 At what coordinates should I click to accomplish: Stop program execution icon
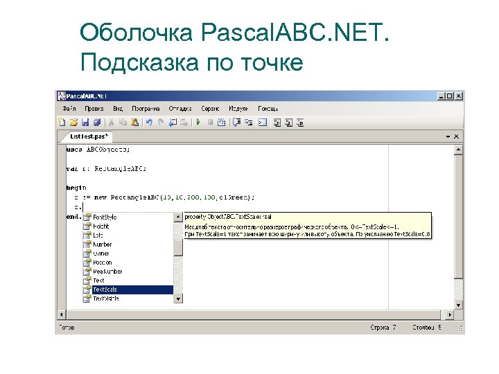click(x=210, y=122)
